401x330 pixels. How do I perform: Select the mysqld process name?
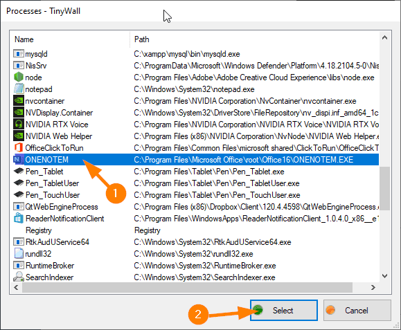coord(36,54)
